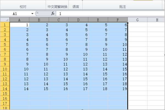Click the Insert Function fx icon
165x110 pixels.
pos(53,13)
